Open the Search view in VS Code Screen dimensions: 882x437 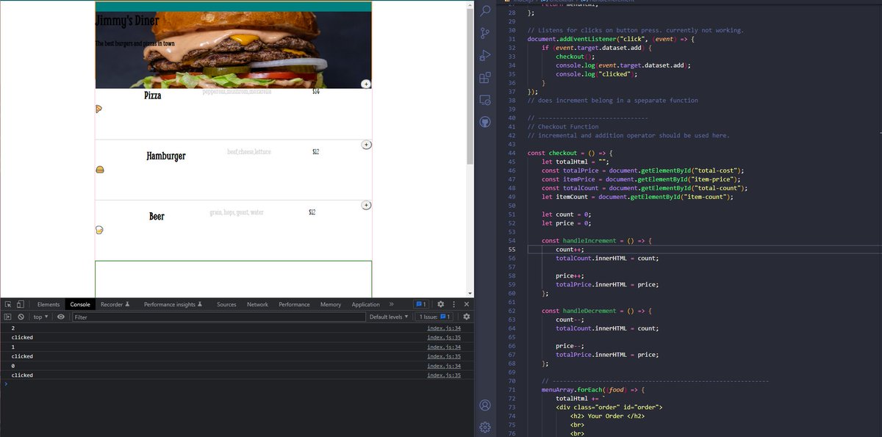[484, 11]
